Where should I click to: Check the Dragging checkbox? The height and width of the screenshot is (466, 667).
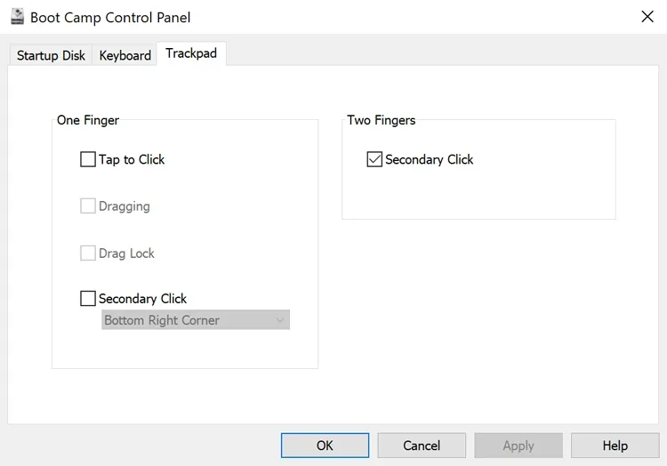88,206
